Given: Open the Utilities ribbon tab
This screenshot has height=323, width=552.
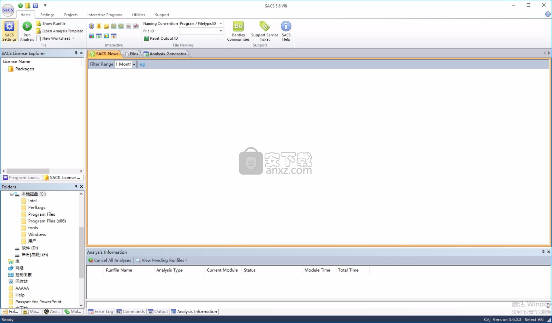Looking at the screenshot, I should click(139, 15).
